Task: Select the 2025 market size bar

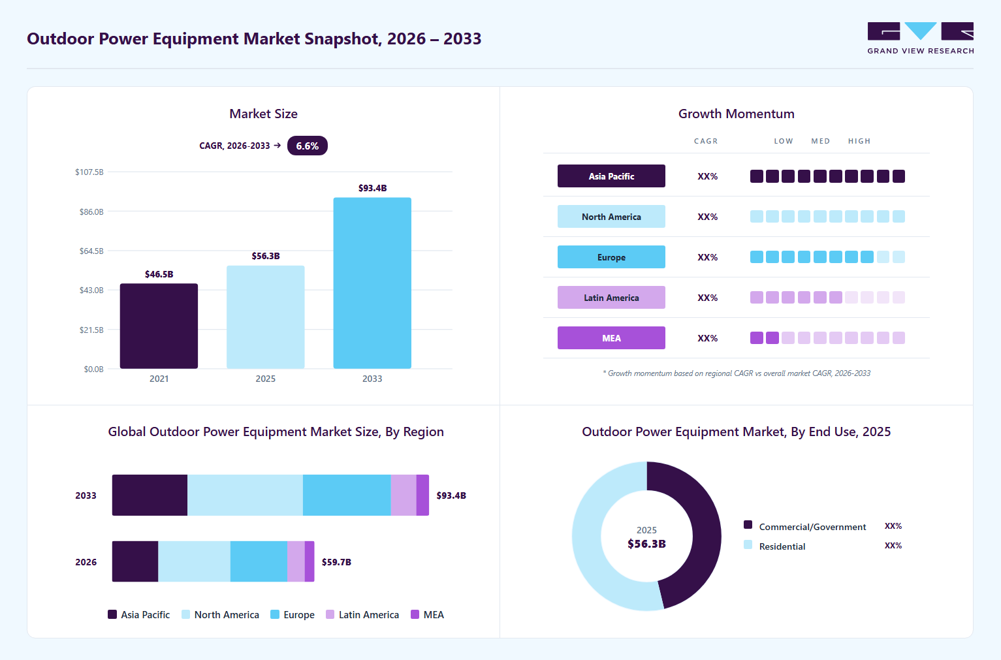Action: pos(266,317)
